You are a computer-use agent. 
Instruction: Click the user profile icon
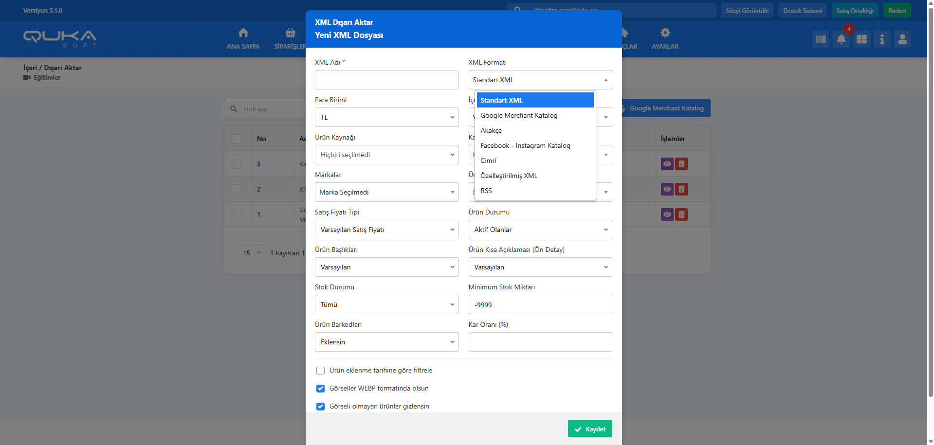click(902, 39)
